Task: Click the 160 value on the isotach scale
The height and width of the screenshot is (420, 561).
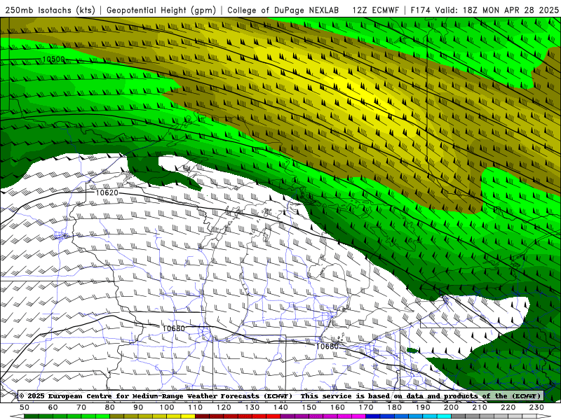Action: (x=337, y=407)
